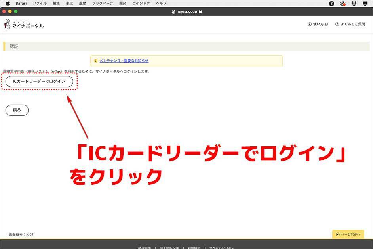The width and height of the screenshot is (373, 249).
Task: Open Dropbox from the menu bar
Action: 354,3
